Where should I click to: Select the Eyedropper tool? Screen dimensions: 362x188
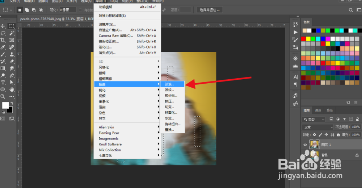click(3, 47)
